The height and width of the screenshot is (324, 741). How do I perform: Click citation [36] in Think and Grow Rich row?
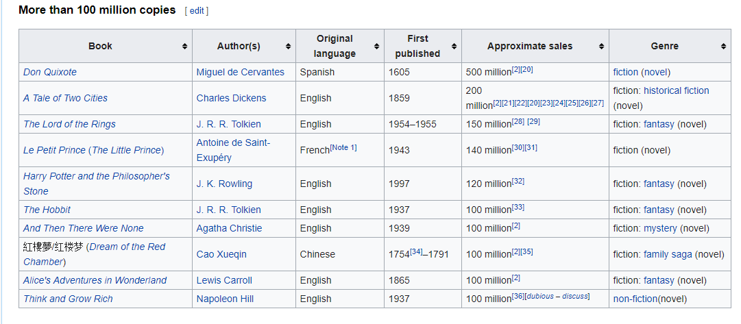(518, 296)
